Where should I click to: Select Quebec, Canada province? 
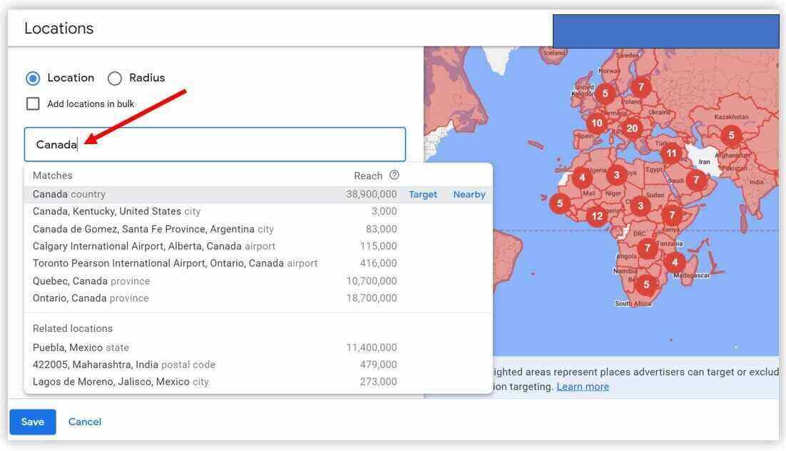coord(258,281)
